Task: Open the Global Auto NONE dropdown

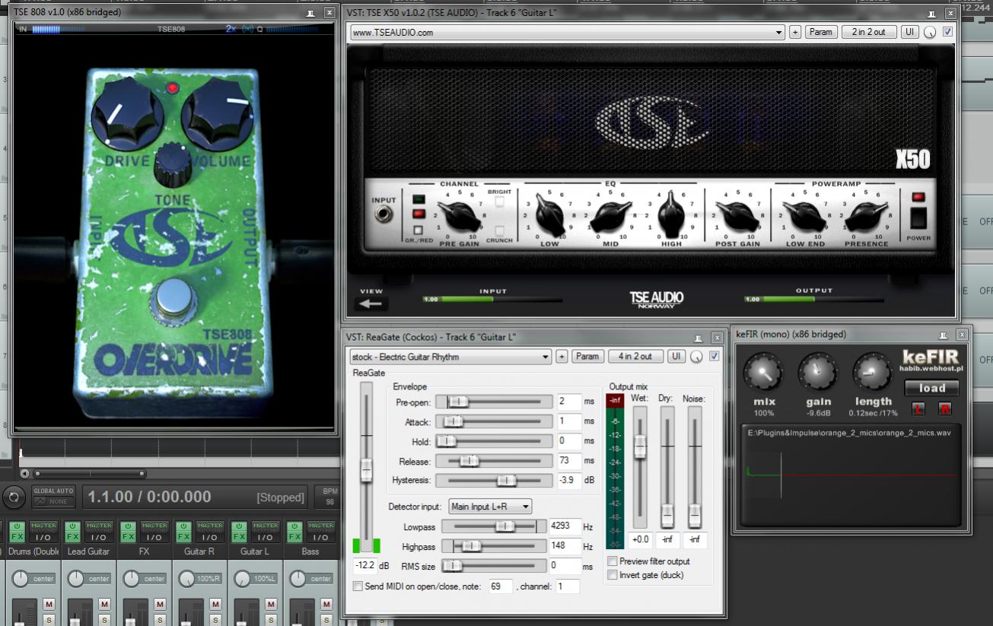Action: pyautogui.click(x=53, y=501)
